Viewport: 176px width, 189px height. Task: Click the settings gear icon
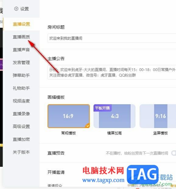pyautogui.click(x=16, y=9)
